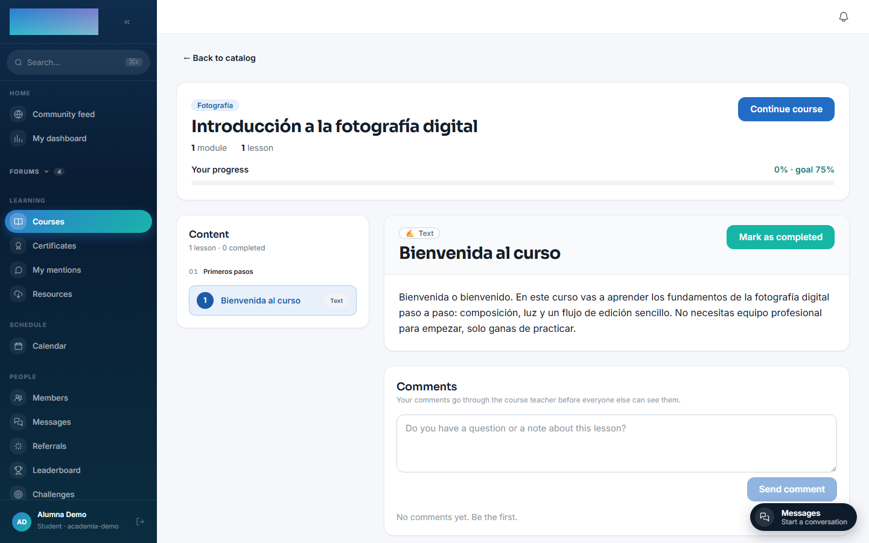The width and height of the screenshot is (869, 543).
Task: Click the Primeros pasos module heading
Action: pos(228,271)
